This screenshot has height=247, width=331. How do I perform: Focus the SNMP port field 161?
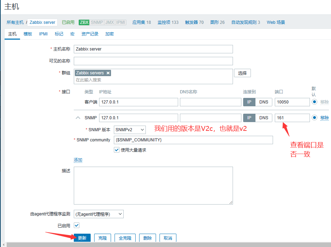tap(292, 118)
